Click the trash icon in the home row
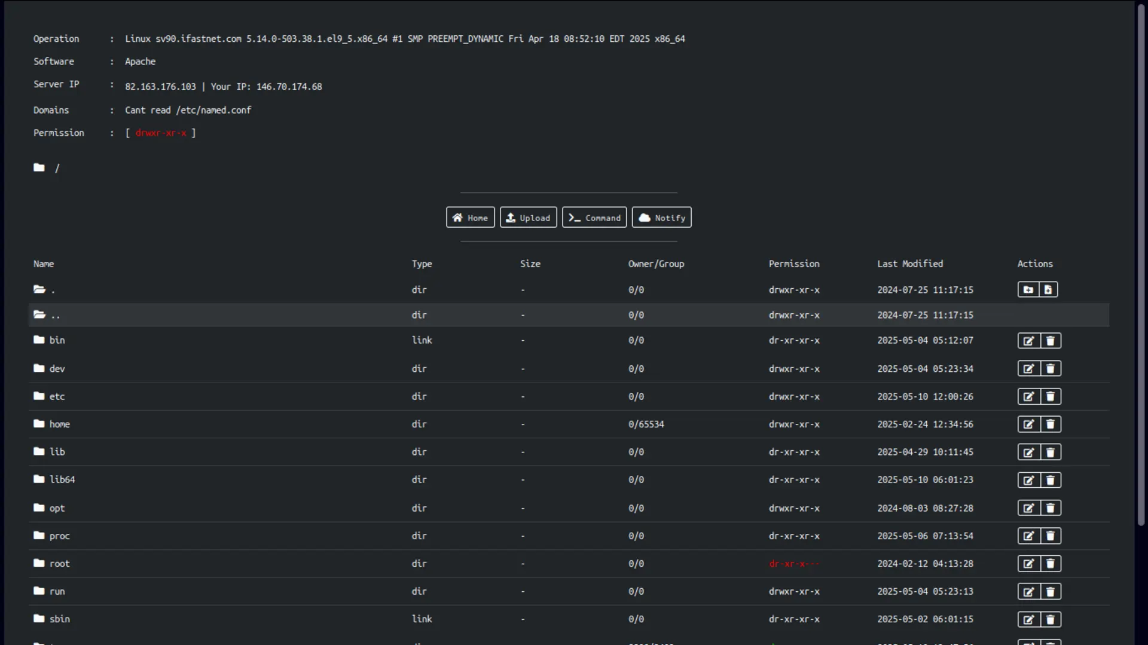Viewport: 1148px width, 645px height. pyautogui.click(x=1051, y=424)
